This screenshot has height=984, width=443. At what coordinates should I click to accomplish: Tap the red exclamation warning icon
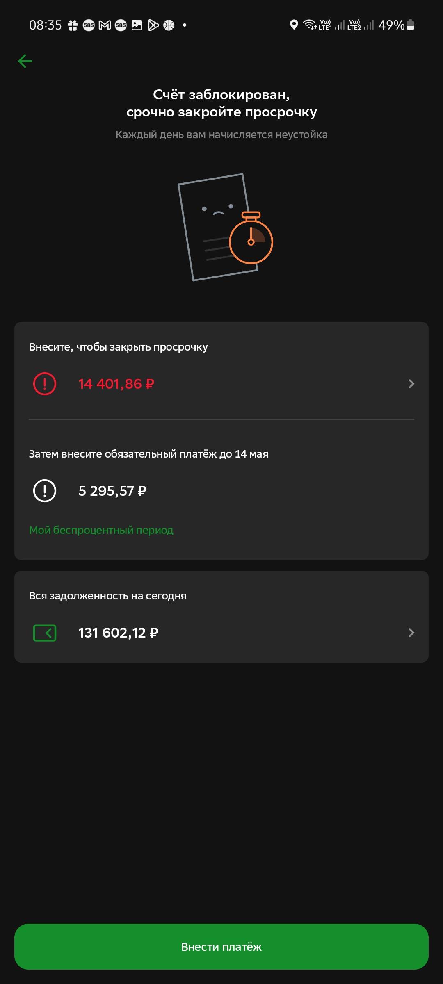pos(45,384)
